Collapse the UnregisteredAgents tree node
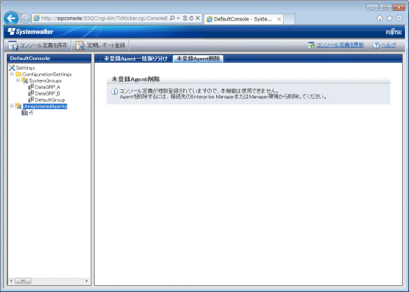Image resolution: width=409 pixels, height=292 pixels. [12, 106]
